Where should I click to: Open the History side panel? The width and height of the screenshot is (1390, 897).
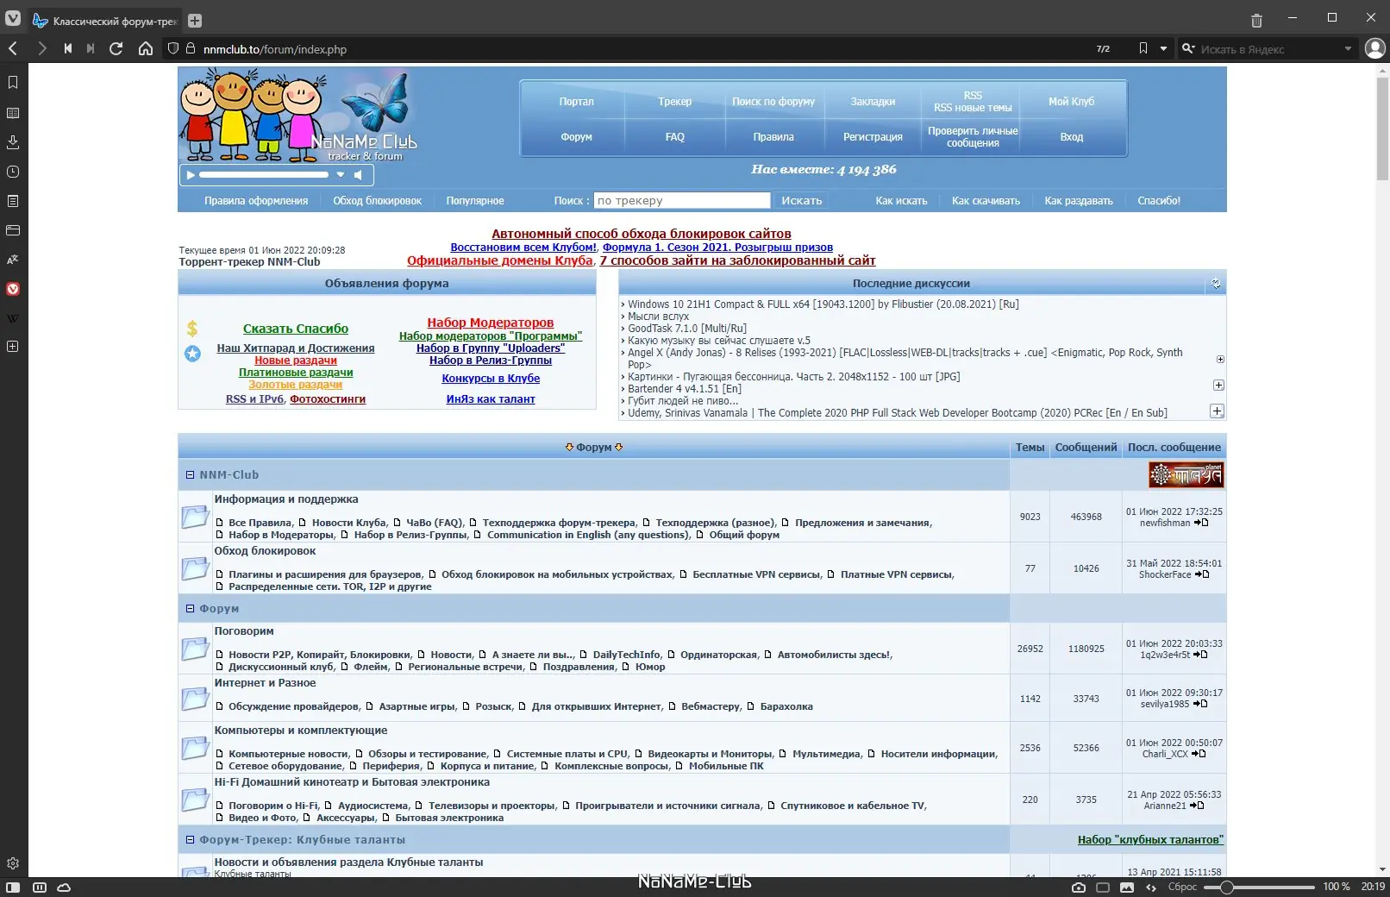[x=13, y=172]
